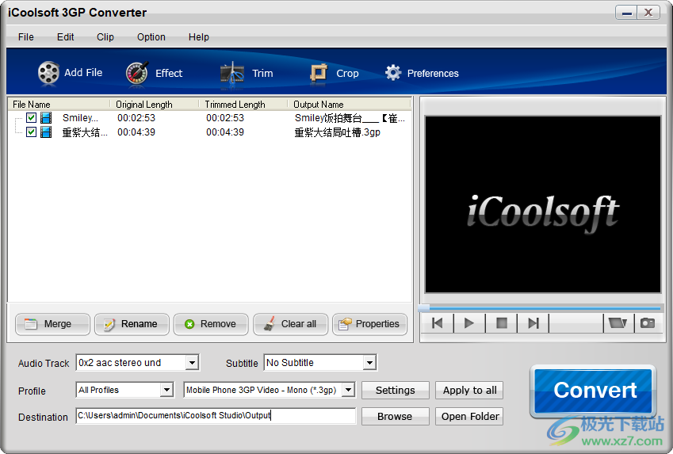The width and height of the screenshot is (673, 454).
Task: Stop the preview playback
Action: tap(501, 323)
